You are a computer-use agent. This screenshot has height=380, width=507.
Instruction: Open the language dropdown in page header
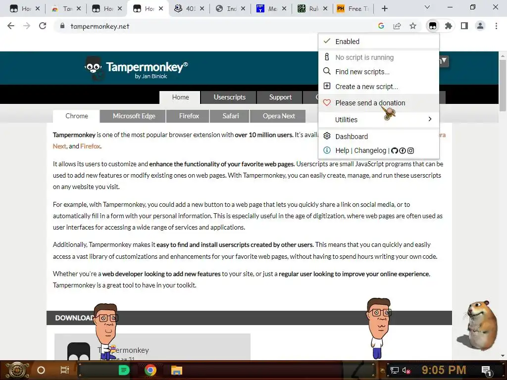pyautogui.click(x=444, y=61)
